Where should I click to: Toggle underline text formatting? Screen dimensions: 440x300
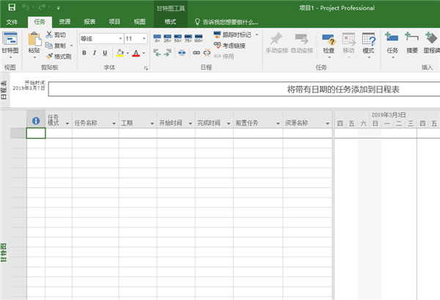(105, 53)
